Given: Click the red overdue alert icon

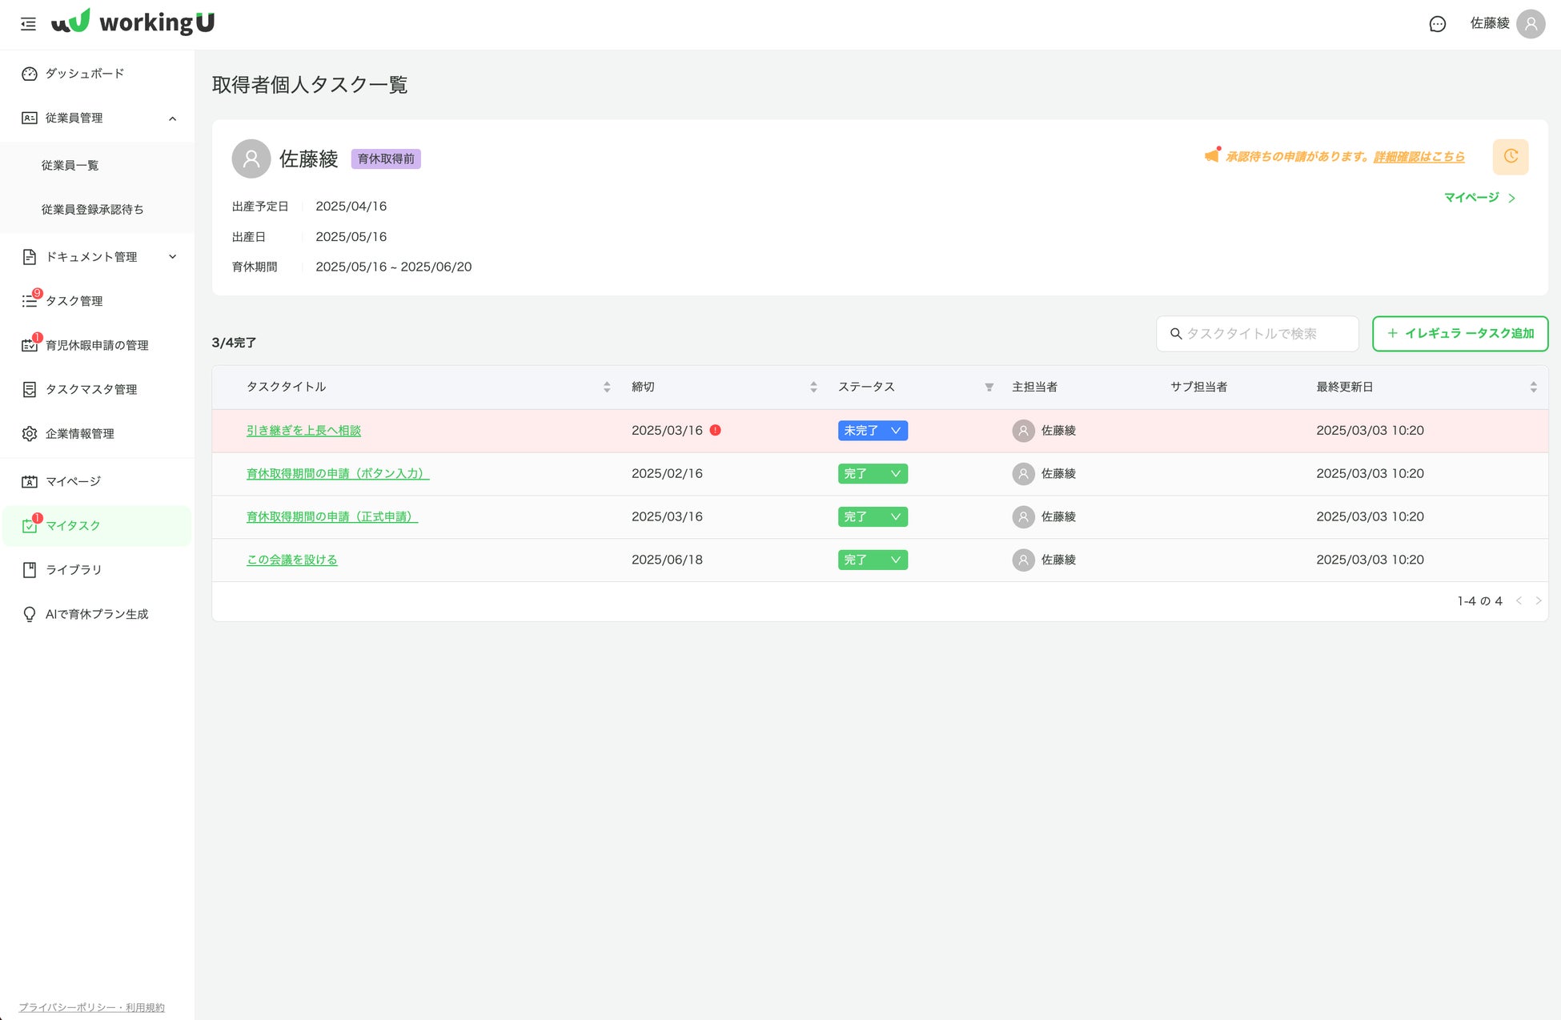Looking at the screenshot, I should [716, 431].
